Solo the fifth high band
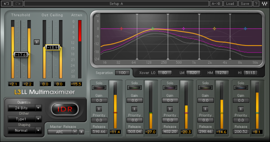 241,88
